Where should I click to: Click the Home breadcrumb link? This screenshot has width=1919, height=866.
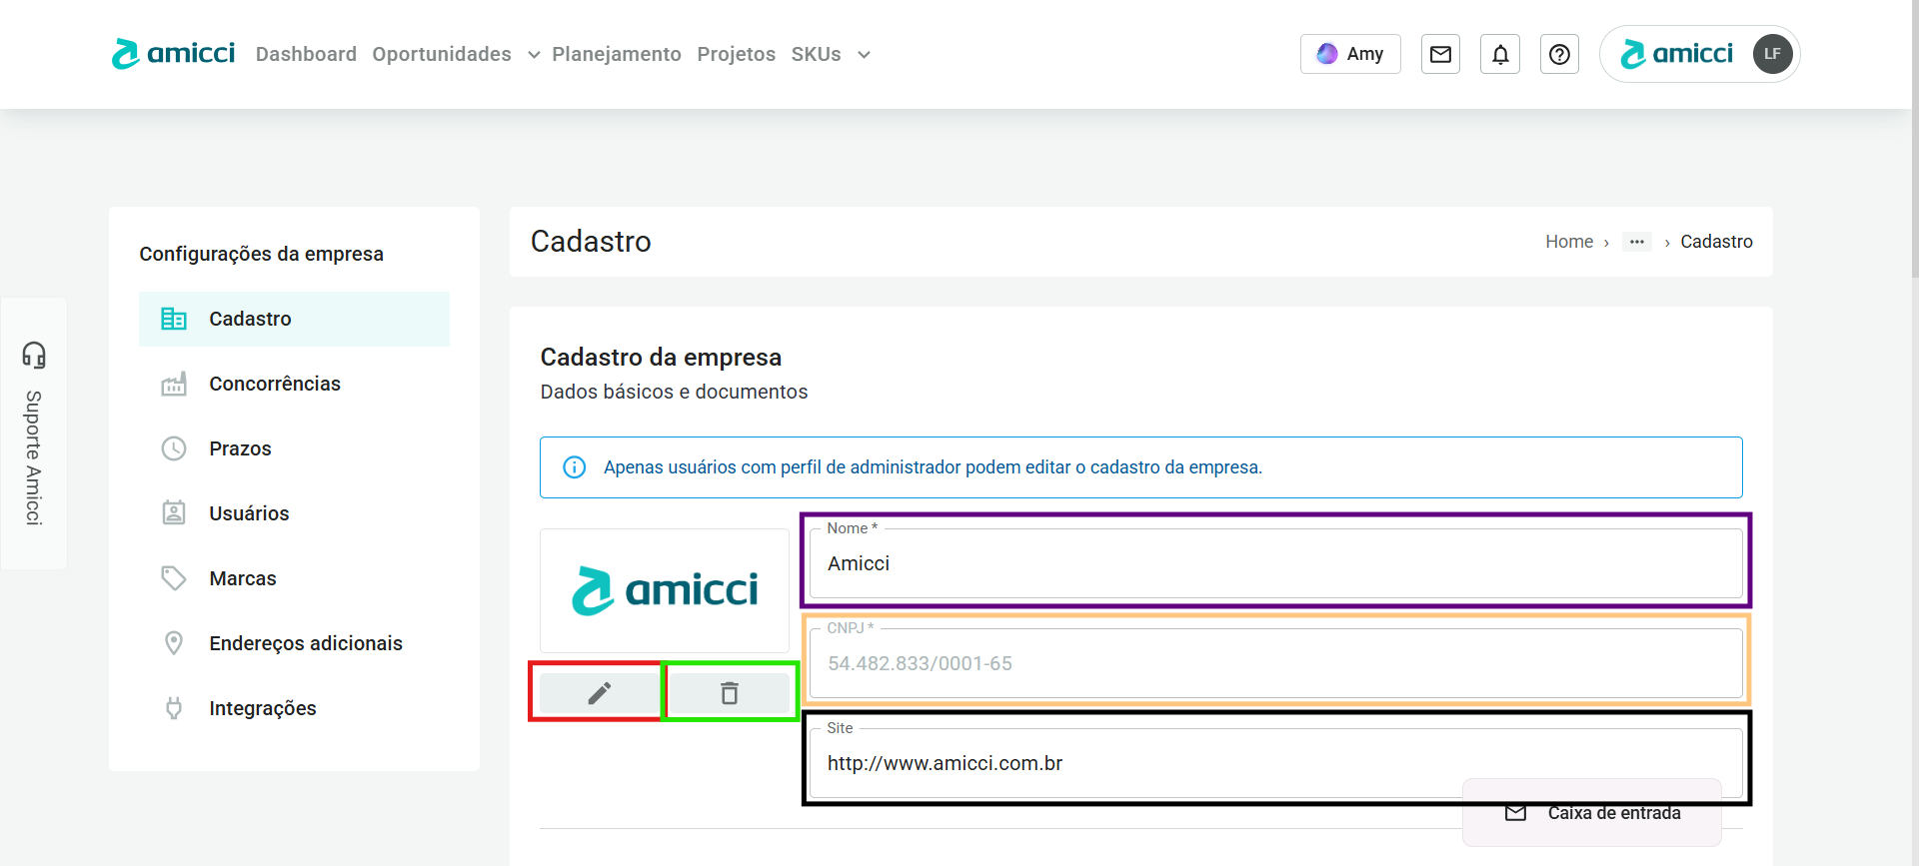1569,242
